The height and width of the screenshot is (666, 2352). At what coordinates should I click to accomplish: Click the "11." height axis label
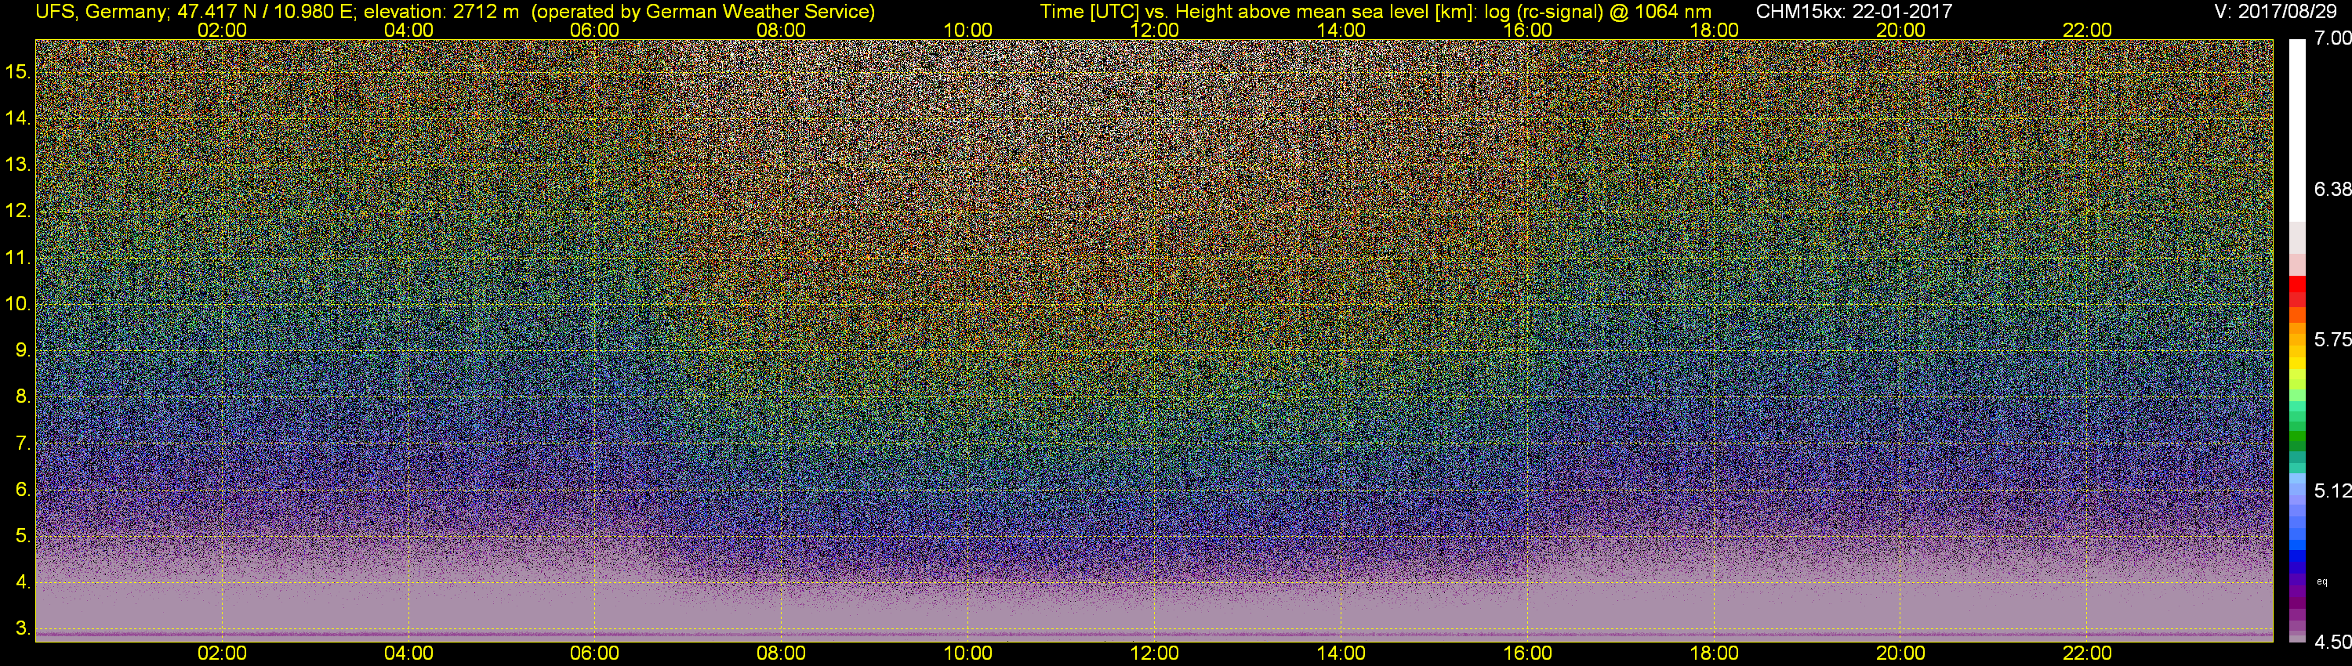[18, 259]
